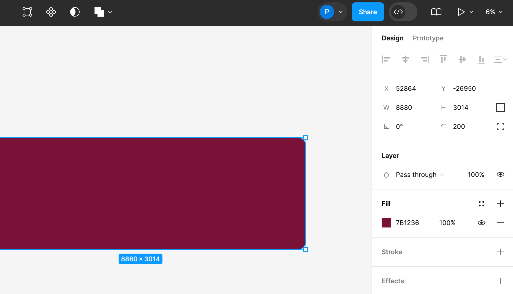Switch to the Prototype tab
This screenshot has width=513, height=294.
(428, 38)
